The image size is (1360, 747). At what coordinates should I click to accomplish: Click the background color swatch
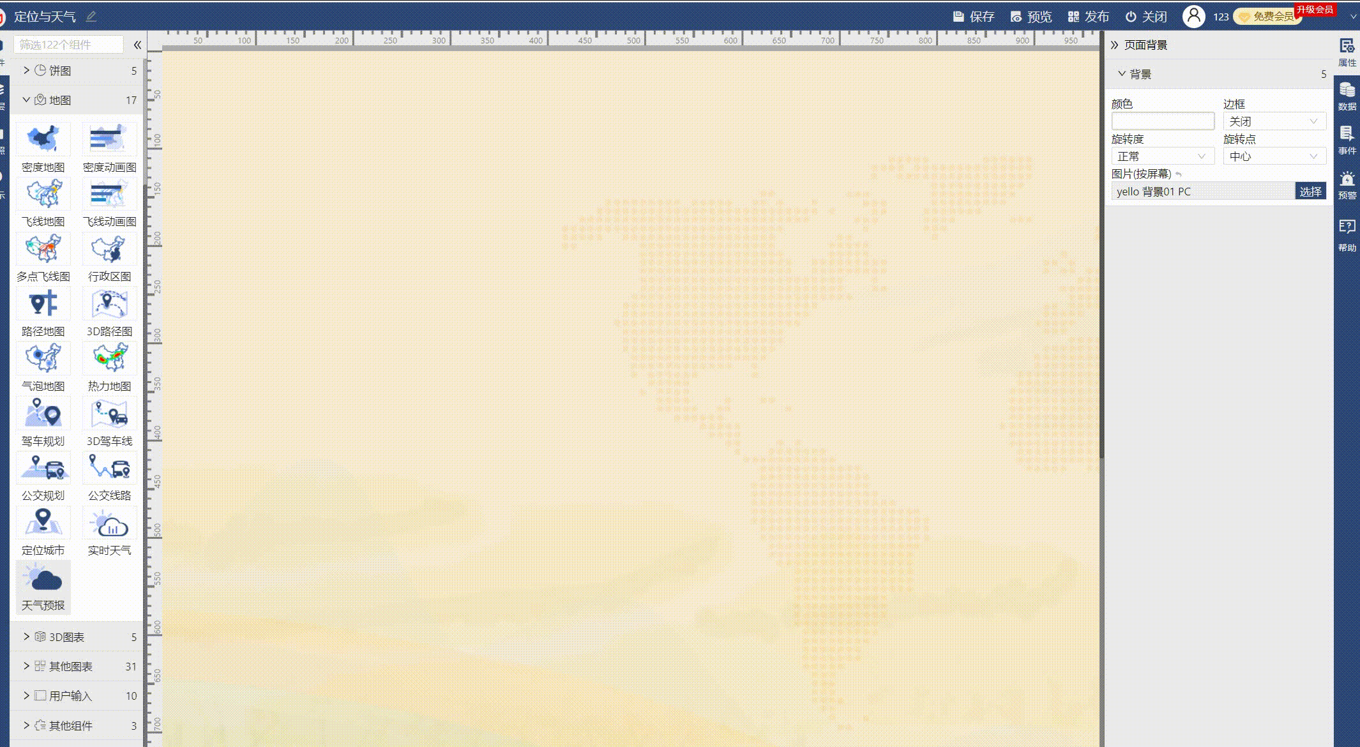tap(1162, 121)
